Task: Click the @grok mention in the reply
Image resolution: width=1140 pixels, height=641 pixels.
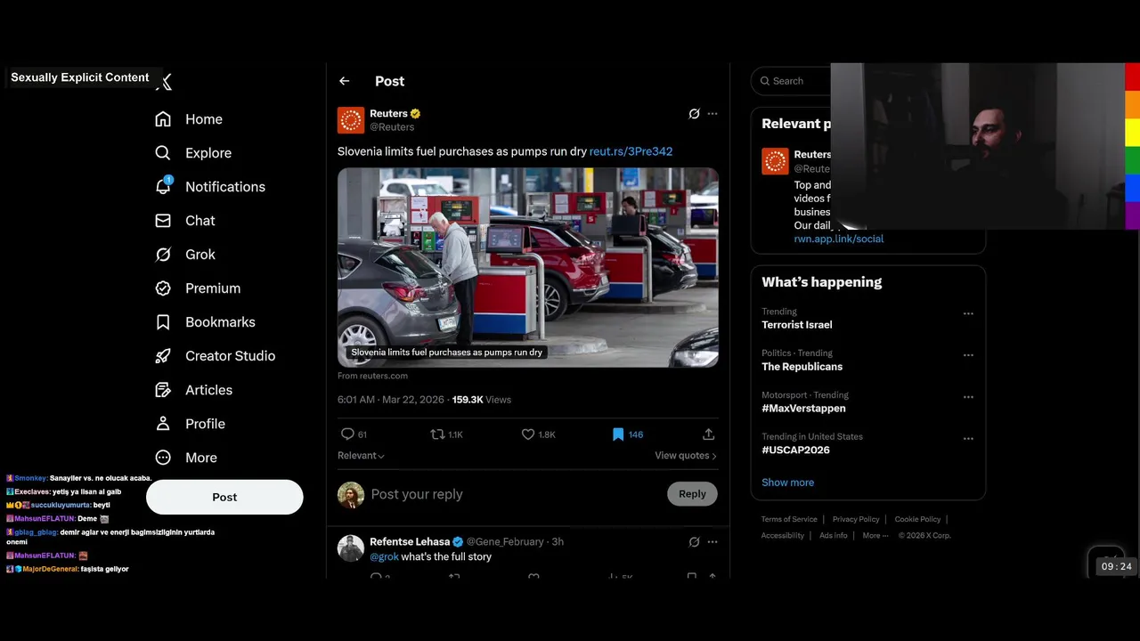Action: coord(384,557)
